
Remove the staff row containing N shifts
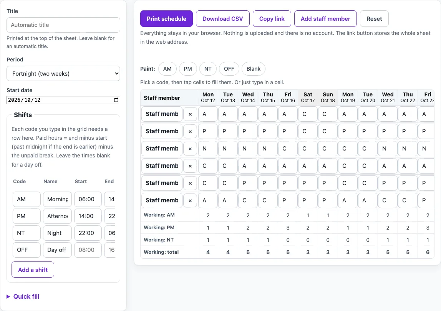pos(190,149)
